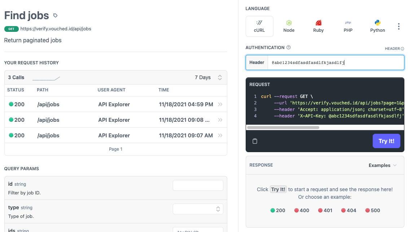
Task: Choose the 200 response example
Action: [278, 210]
